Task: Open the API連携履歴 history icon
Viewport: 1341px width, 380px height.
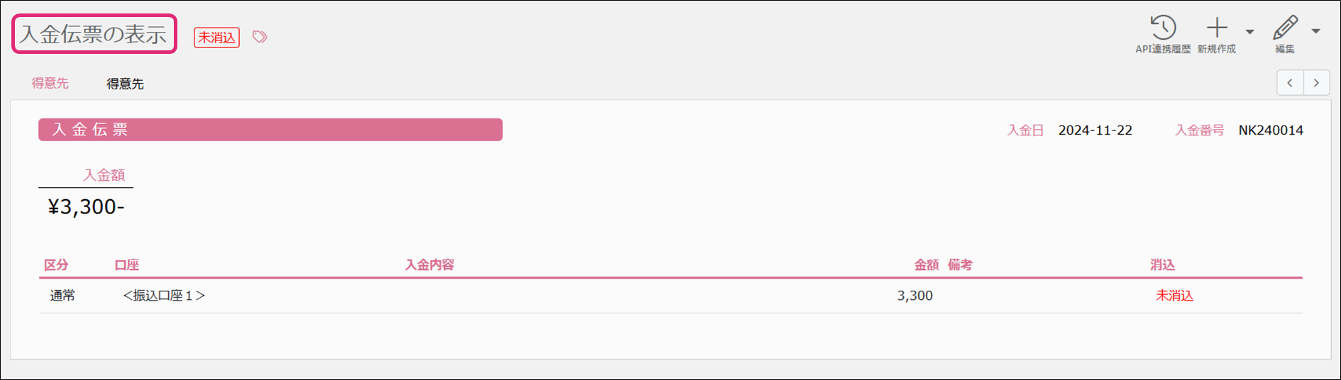Action: [1163, 28]
